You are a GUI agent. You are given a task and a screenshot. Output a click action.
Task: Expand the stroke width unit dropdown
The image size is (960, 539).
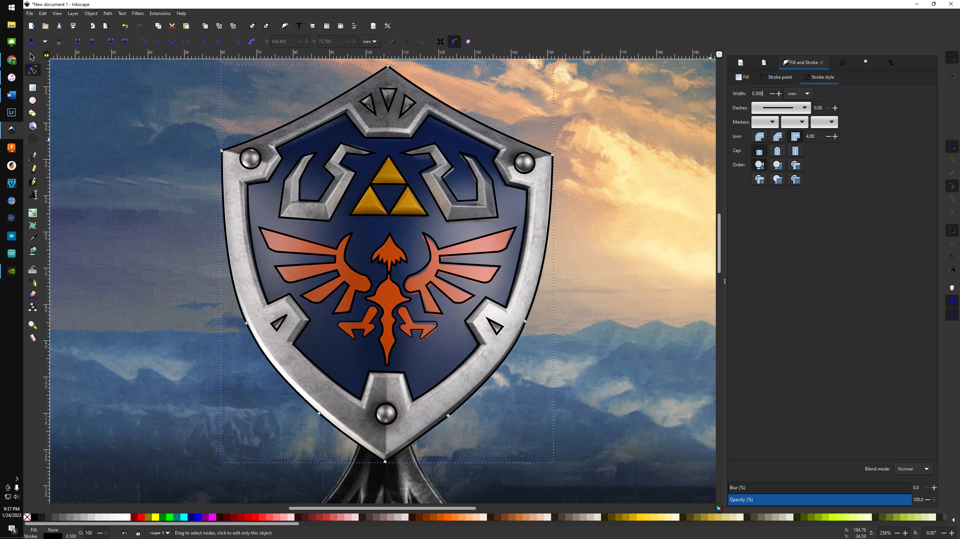pyautogui.click(x=798, y=94)
